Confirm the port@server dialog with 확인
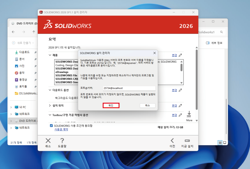The height and width of the screenshot is (169, 250). pos(111,105)
